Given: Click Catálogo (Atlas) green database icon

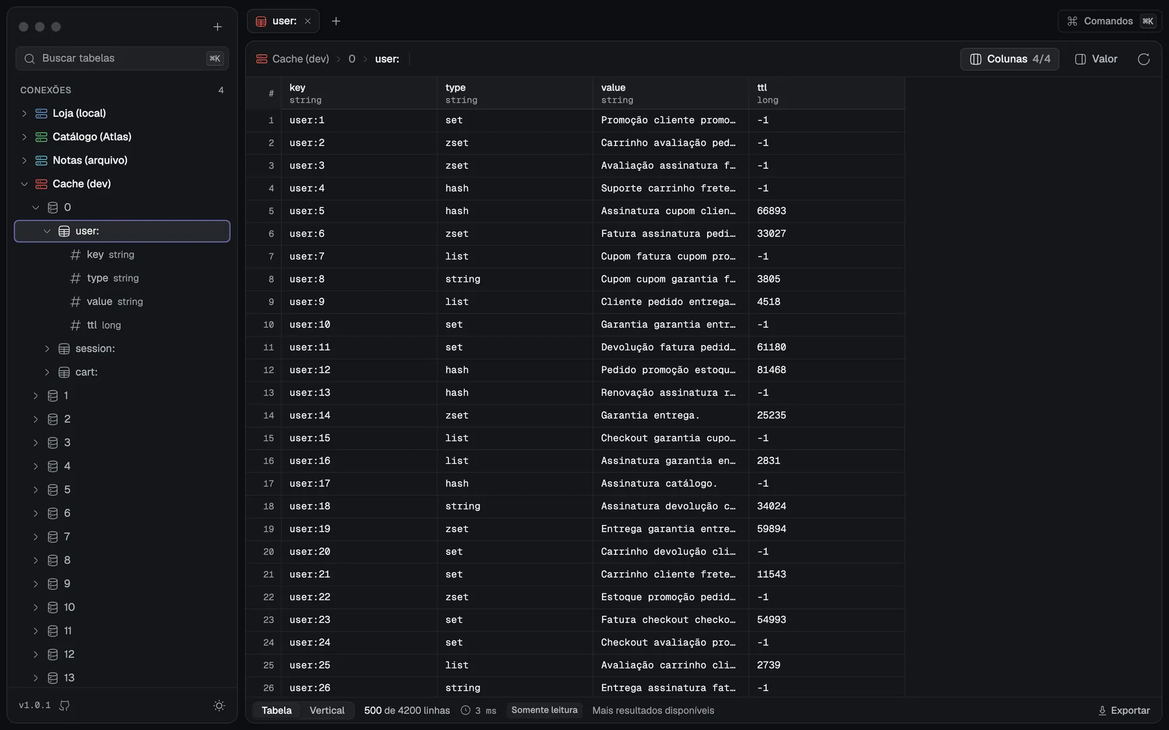Looking at the screenshot, I should [x=41, y=137].
